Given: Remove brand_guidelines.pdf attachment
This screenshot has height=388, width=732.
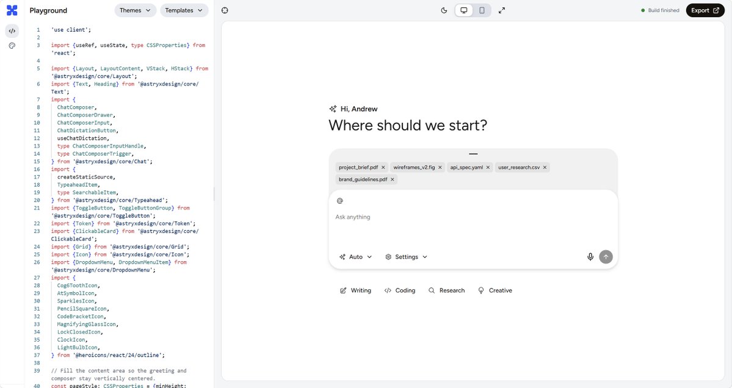Looking at the screenshot, I should 392,179.
